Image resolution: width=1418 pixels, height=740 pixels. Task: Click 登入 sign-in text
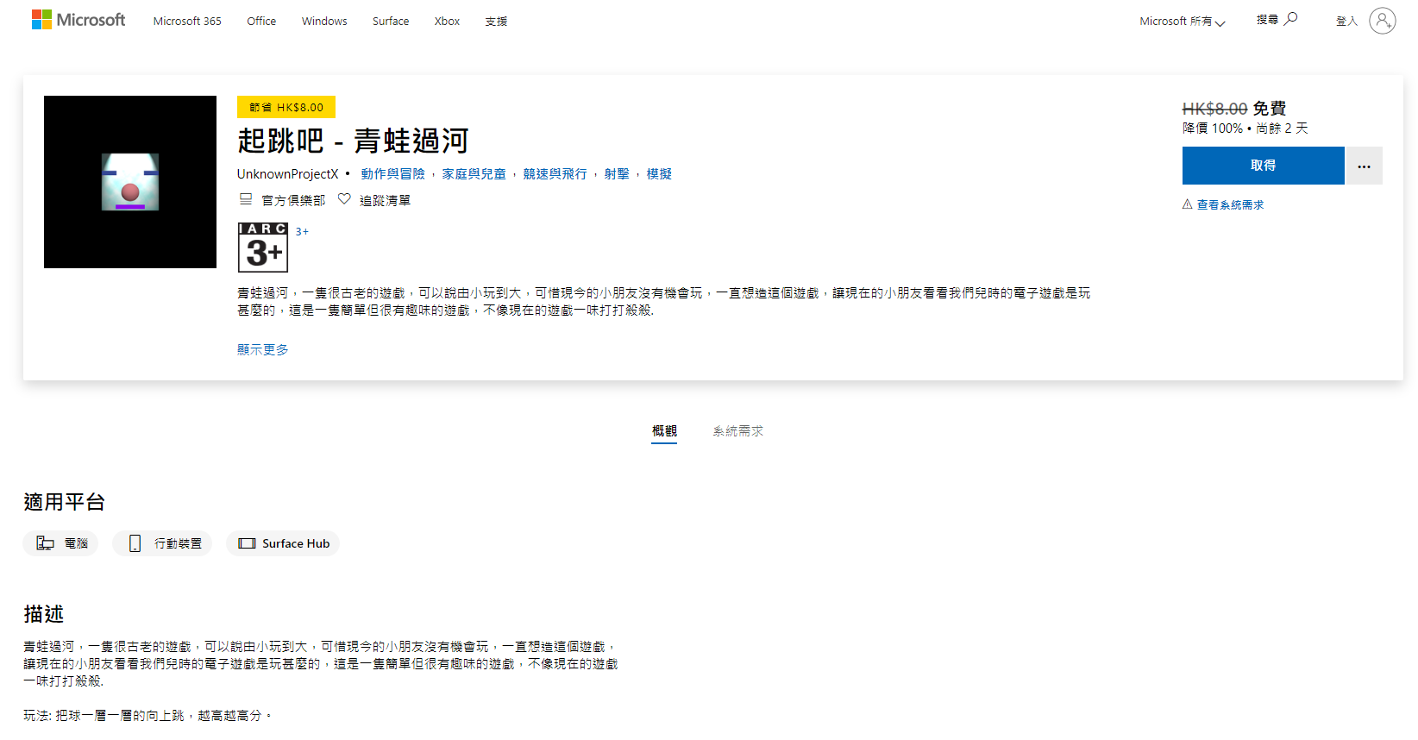(1346, 22)
